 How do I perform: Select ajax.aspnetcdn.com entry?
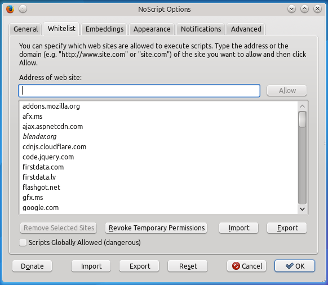158,127
